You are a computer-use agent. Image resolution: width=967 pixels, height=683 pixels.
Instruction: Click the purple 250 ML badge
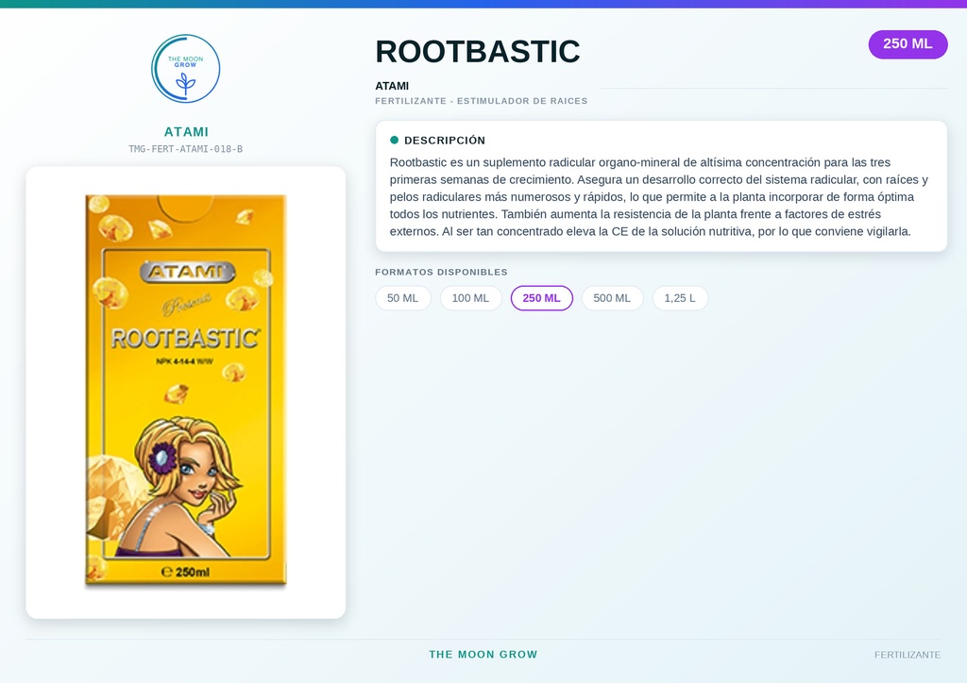[908, 44]
